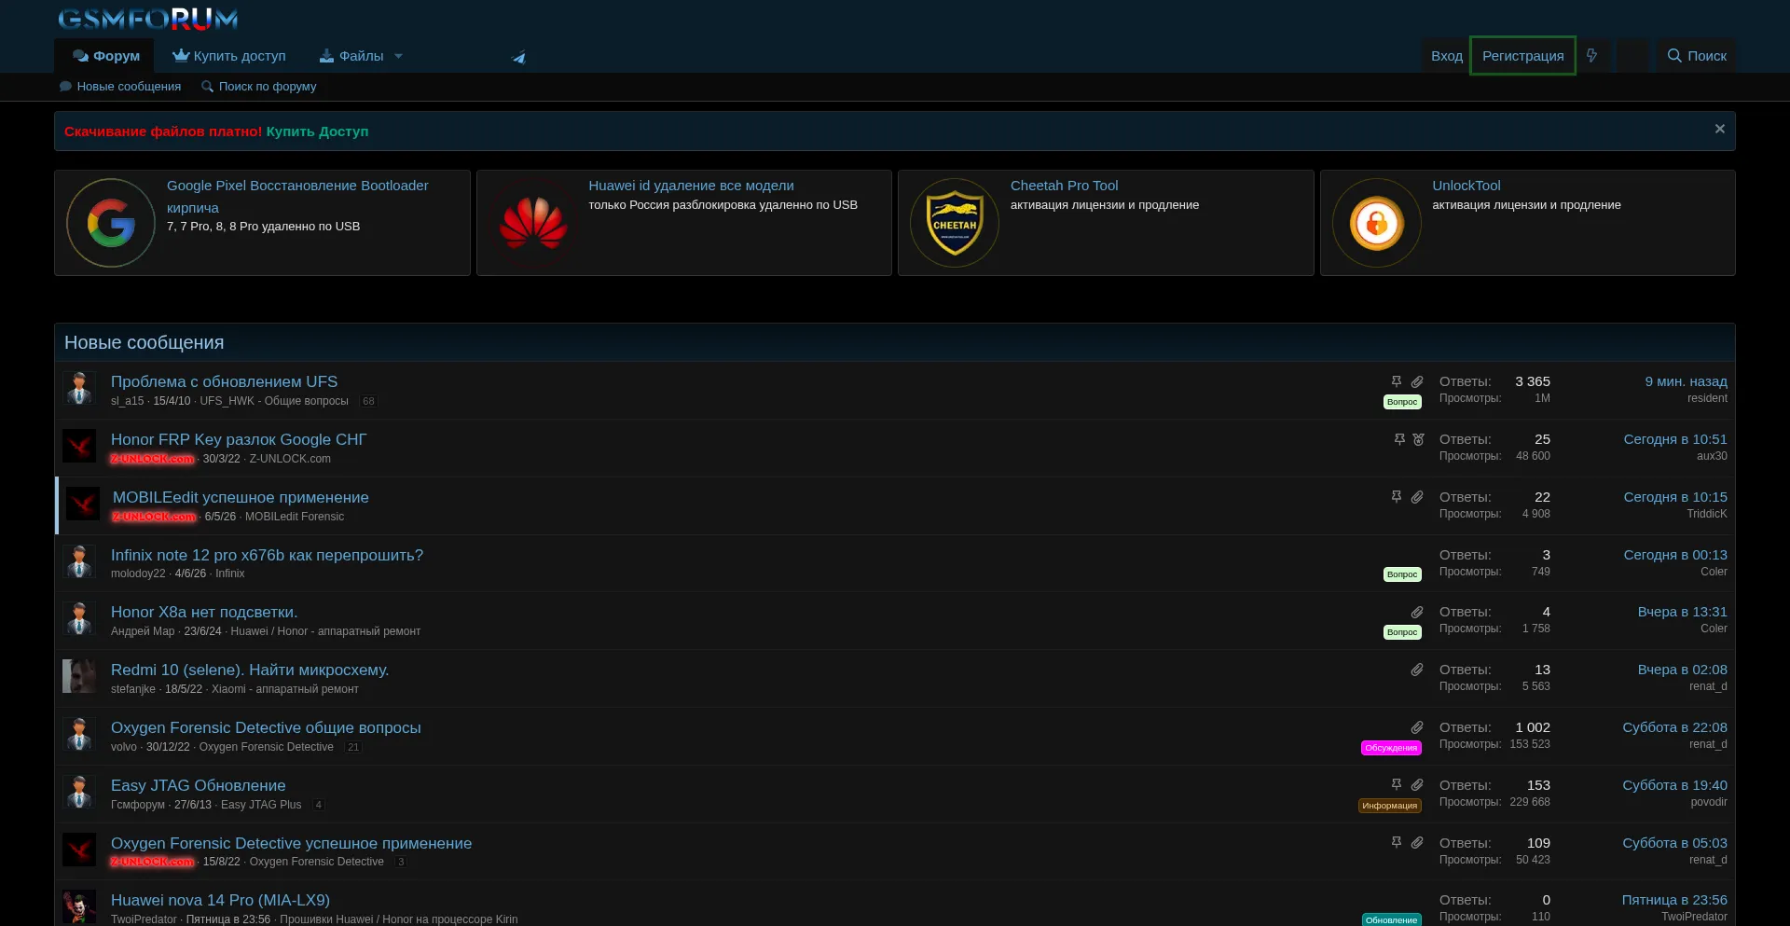
Task: Open the Купить доступ menu item
Action: tap(229, 56)
